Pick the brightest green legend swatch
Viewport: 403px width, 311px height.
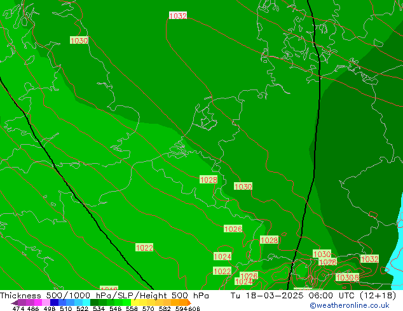(126, 302)
